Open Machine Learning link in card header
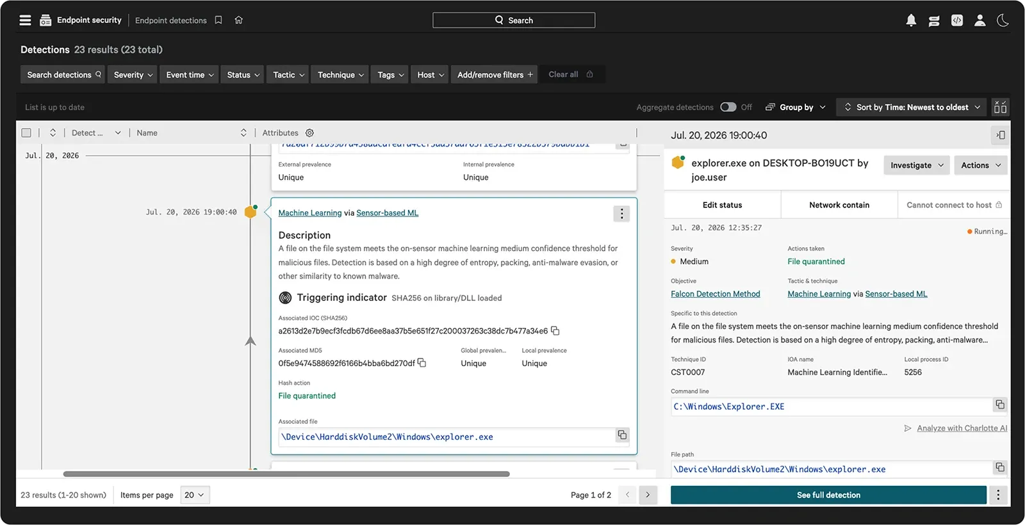Viewport: 1025px width, 525px height. coord(310,213)
